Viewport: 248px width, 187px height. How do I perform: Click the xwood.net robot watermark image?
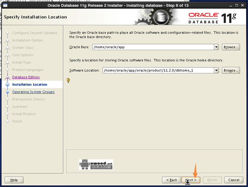pyautogui.click(x=96, y=165)
